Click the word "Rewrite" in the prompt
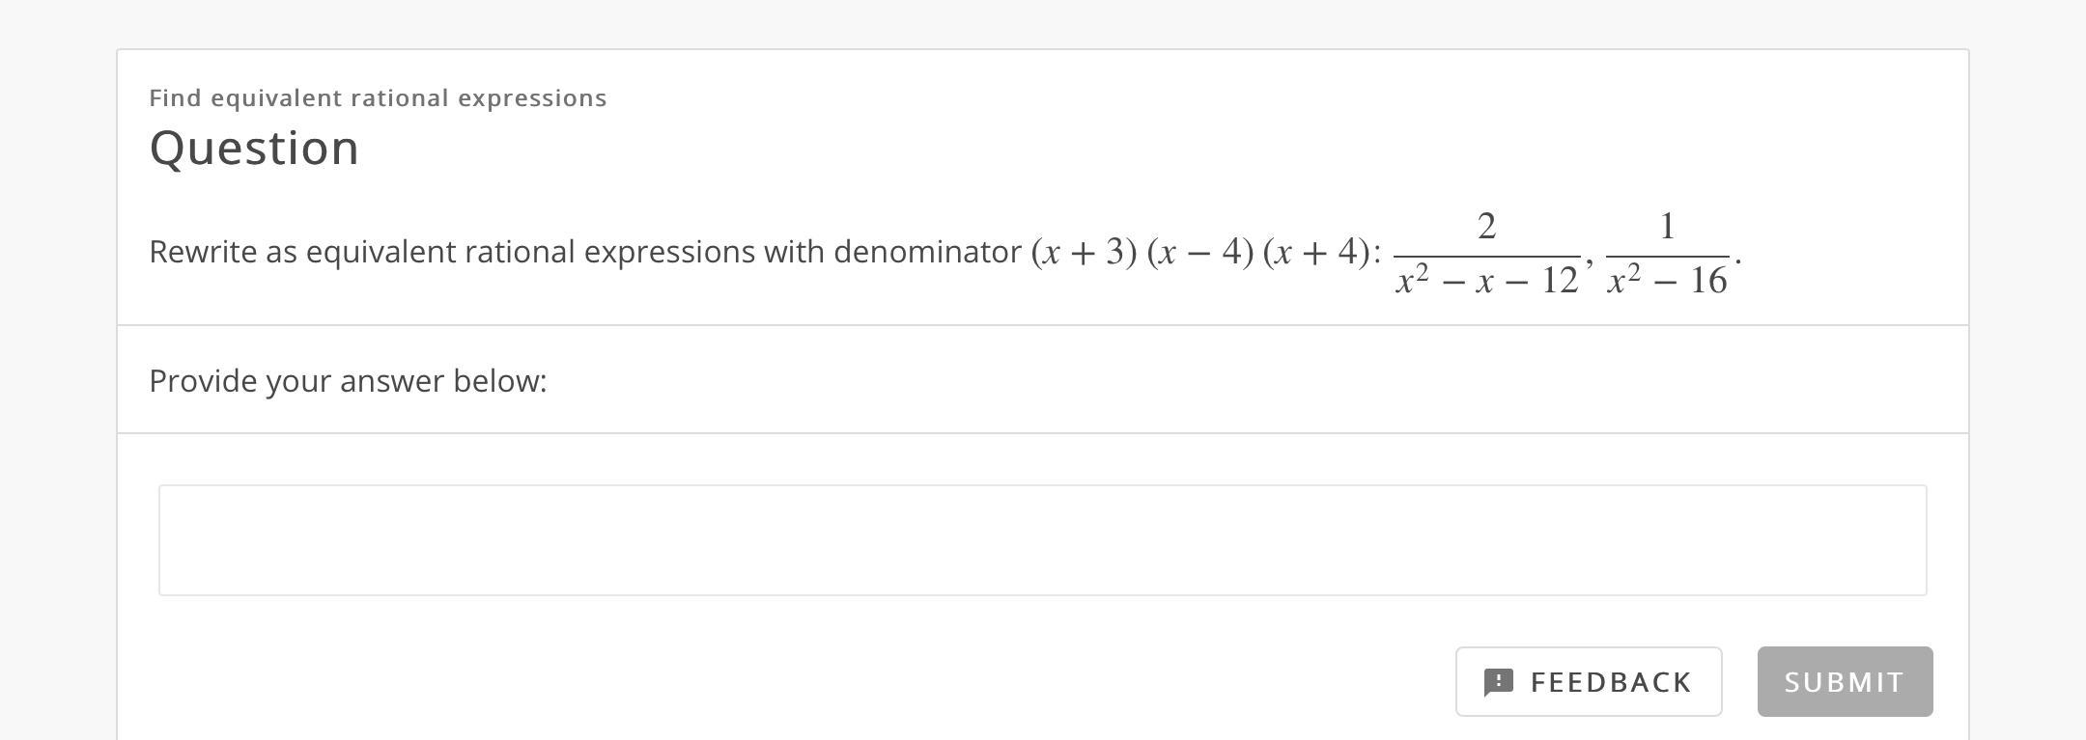The width and height of the screenshot is (2086, 740). pos(203,252)
